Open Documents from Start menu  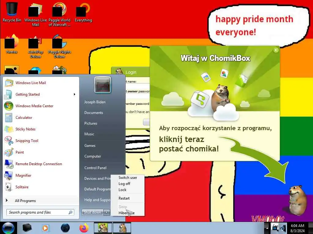coord(94,113)
